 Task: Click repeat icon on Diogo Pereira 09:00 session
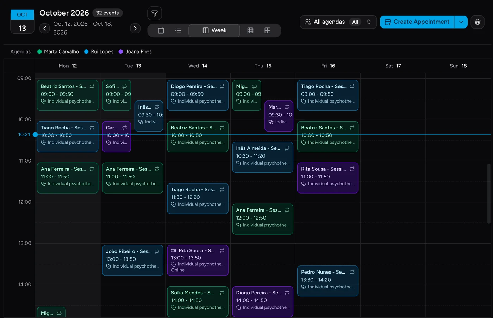point(222,86)
